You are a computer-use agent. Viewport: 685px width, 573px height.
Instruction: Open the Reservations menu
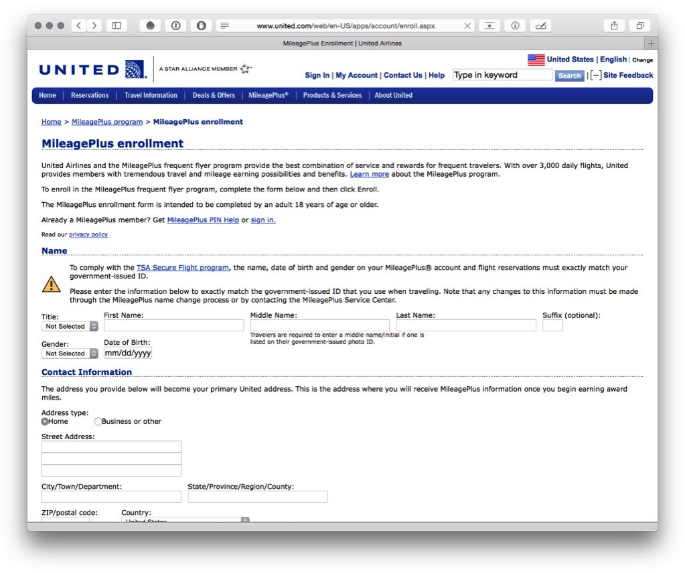tap(90, 95)
